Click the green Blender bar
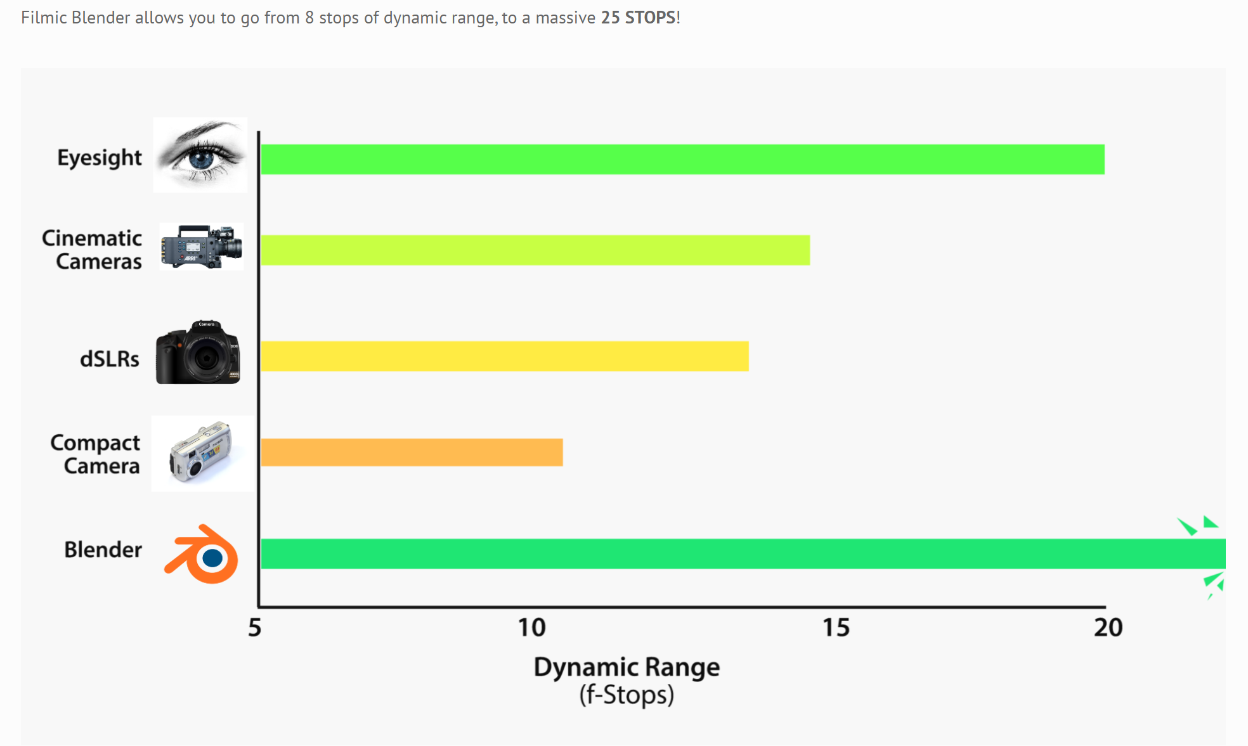Viewport: 1248px width, 746px height. coord(742,553)
